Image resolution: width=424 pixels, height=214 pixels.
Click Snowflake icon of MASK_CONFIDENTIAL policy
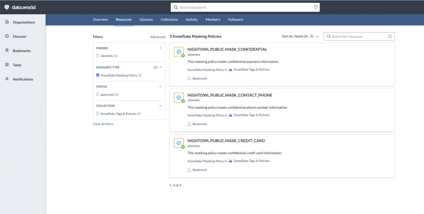tap(179, 52)
